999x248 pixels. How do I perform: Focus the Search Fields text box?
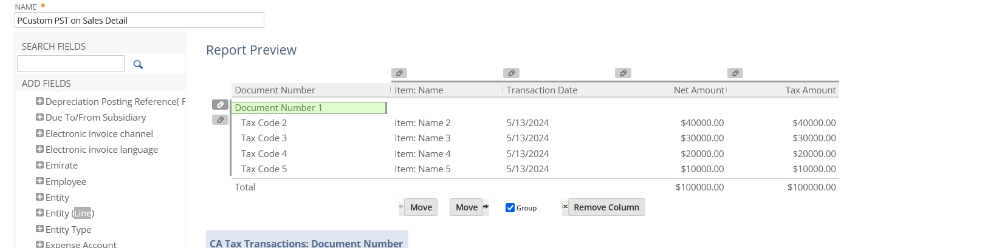pyautogui.click(x=70, y=64)
